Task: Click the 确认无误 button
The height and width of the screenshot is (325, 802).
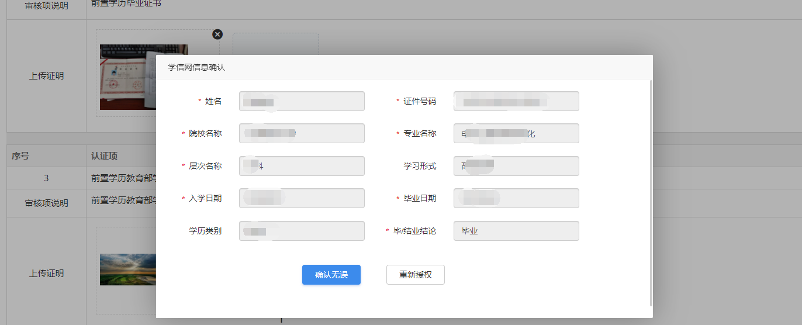Action: 331,275
